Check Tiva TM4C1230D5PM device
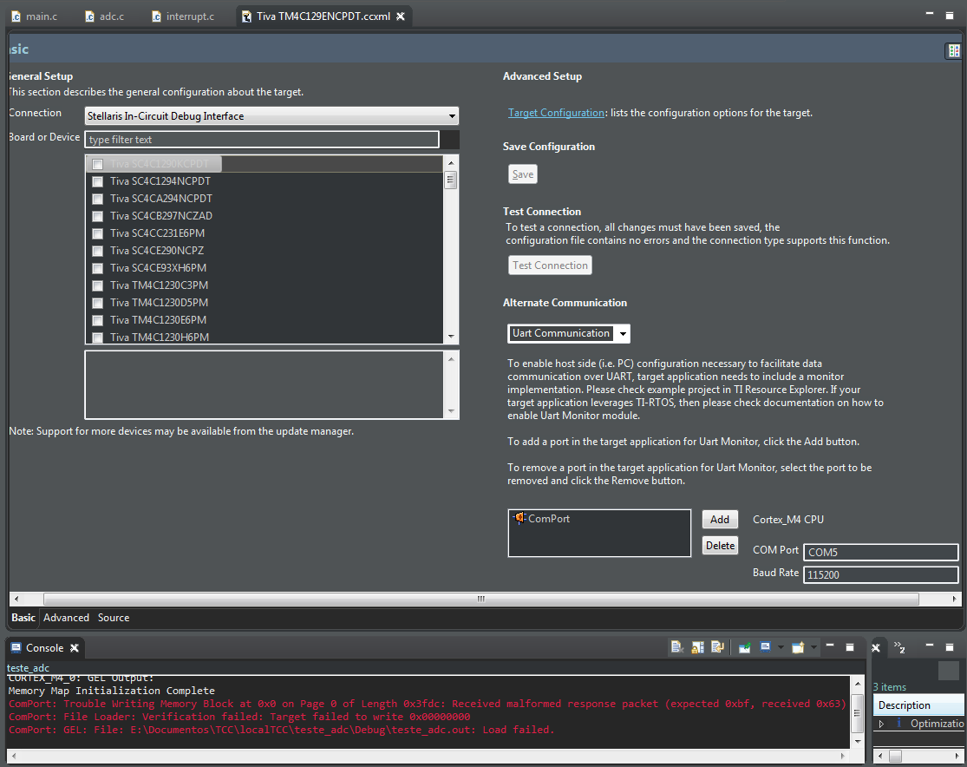This screenshot has height=767, width=967. click(x=97, y=302)
